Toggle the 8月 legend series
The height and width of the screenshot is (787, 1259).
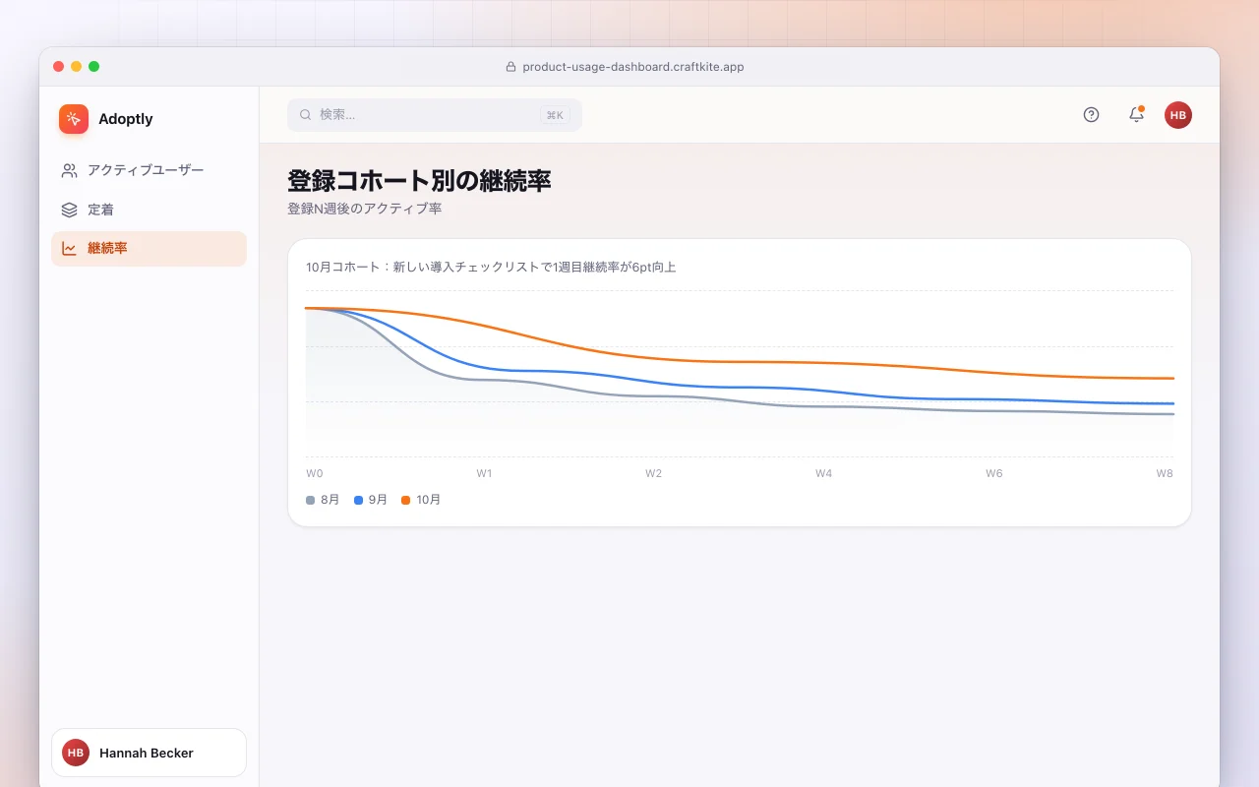[323, 500]
